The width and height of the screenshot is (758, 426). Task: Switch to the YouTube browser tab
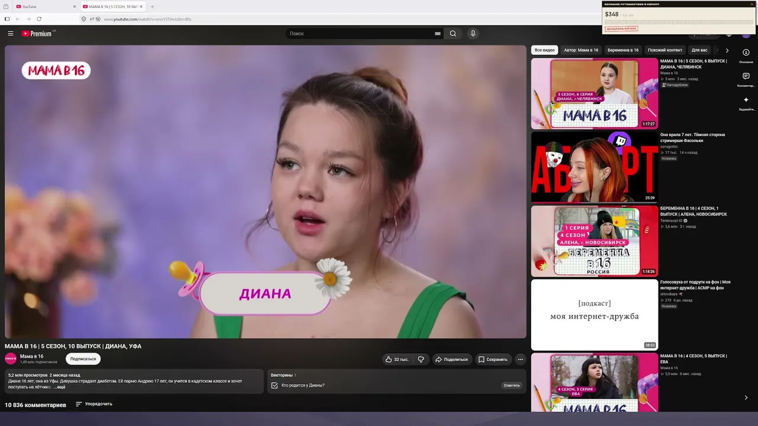[x=44, y=7]
